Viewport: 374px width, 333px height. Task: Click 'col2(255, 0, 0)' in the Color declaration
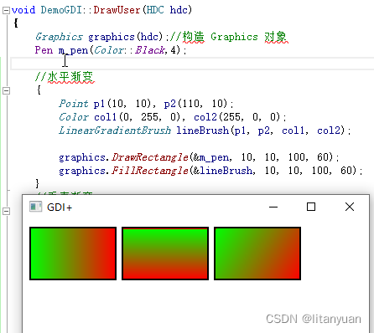[237, 117]
